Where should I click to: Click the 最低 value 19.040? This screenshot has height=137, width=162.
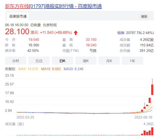[x=91, y=45]
